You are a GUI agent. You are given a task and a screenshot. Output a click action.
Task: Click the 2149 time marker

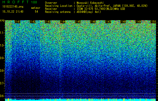[138, 22]
